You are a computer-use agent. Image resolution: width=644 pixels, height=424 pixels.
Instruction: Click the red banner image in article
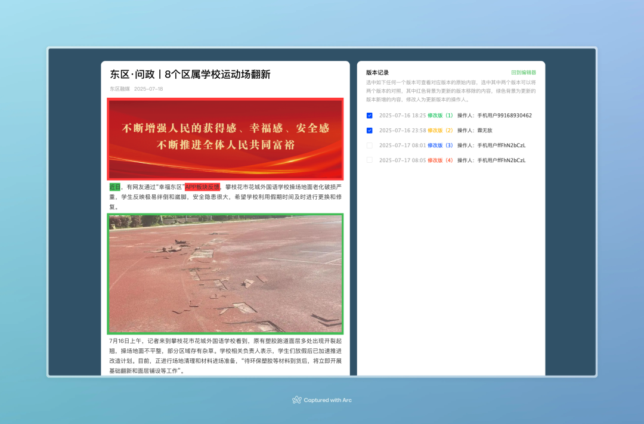pos(225,139)
